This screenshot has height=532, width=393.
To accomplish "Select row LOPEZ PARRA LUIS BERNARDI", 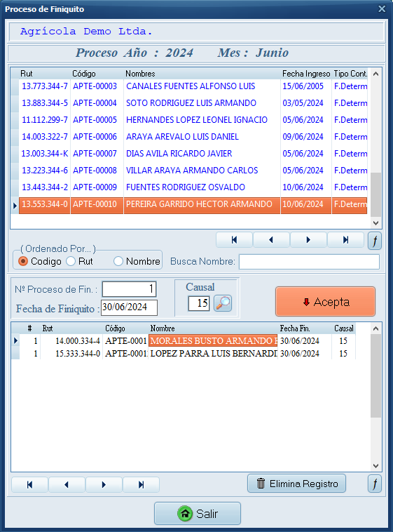I will point(184,354).
